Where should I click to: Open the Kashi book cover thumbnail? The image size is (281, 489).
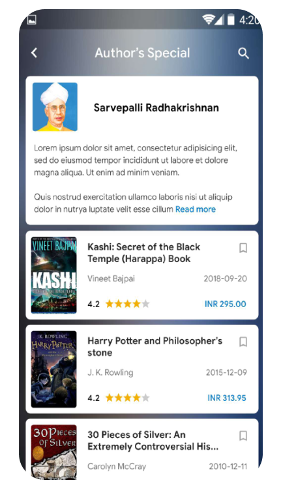coord(54,275)
